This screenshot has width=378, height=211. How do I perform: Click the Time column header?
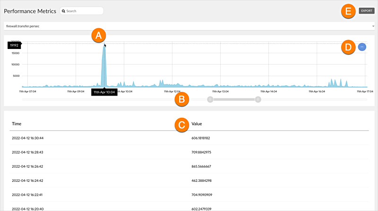[17, 124]
